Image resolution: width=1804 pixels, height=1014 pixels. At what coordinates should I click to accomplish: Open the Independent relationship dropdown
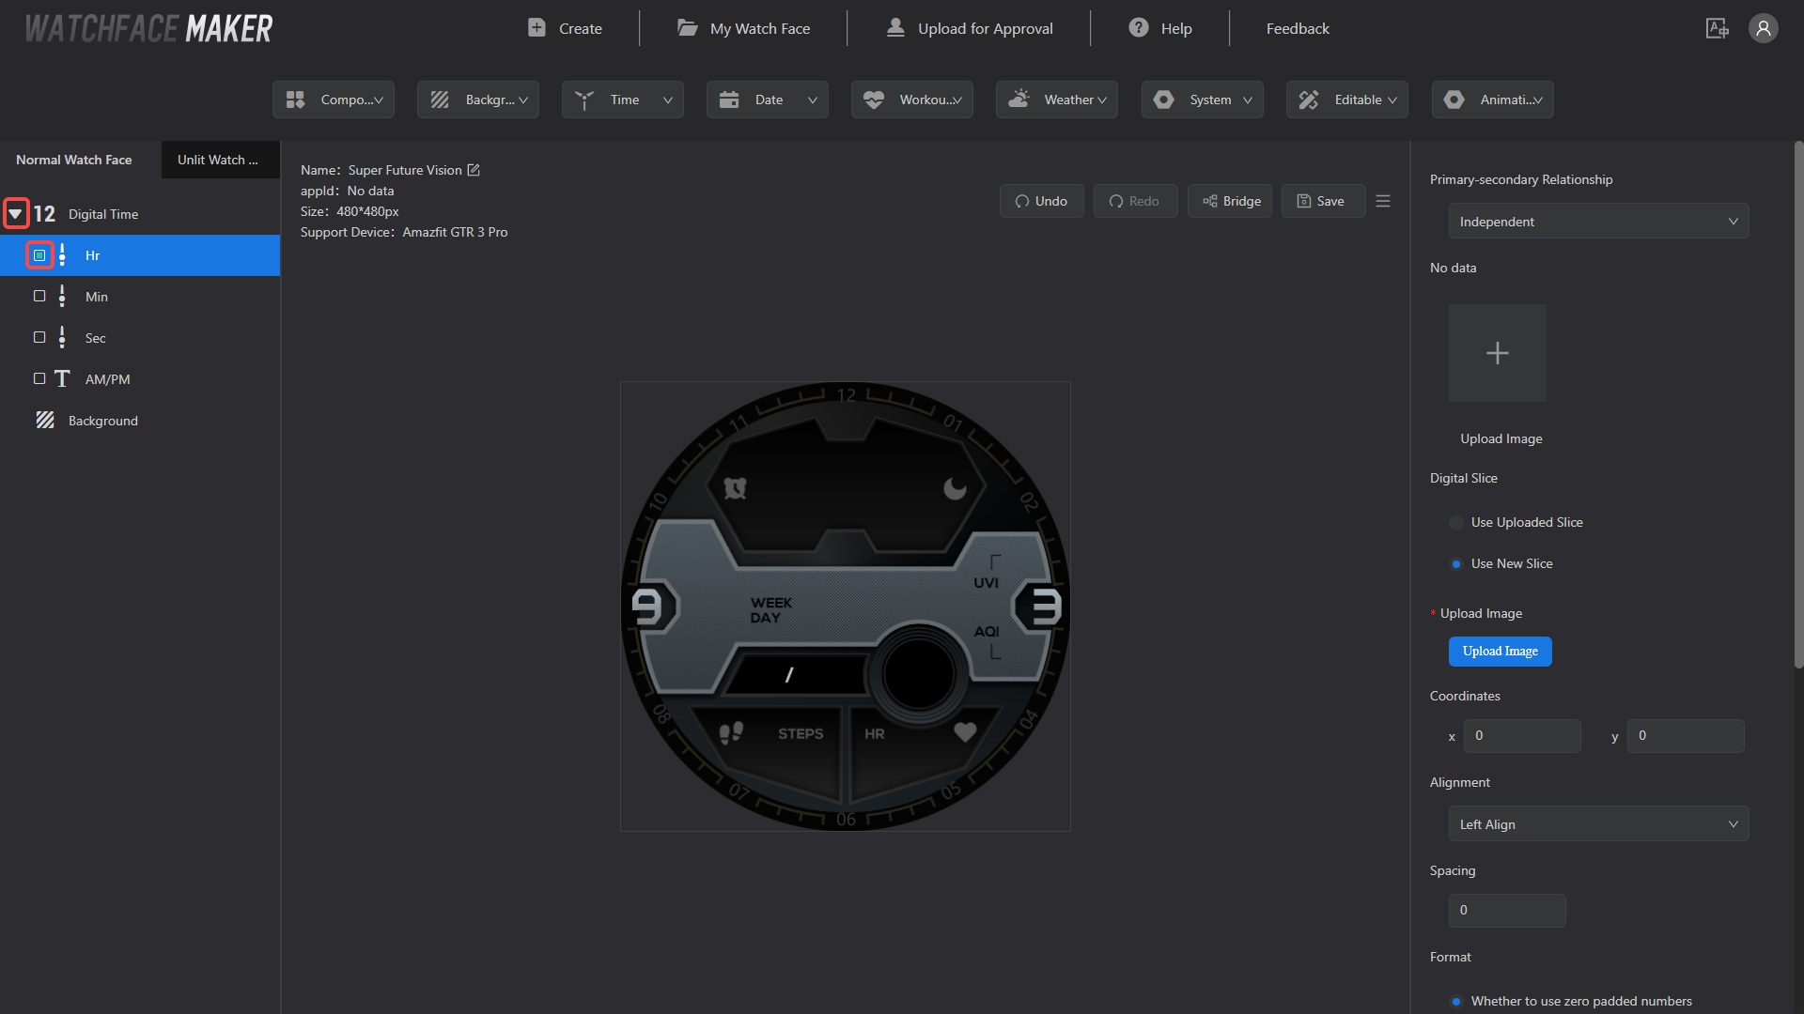tap(1598, 222)
